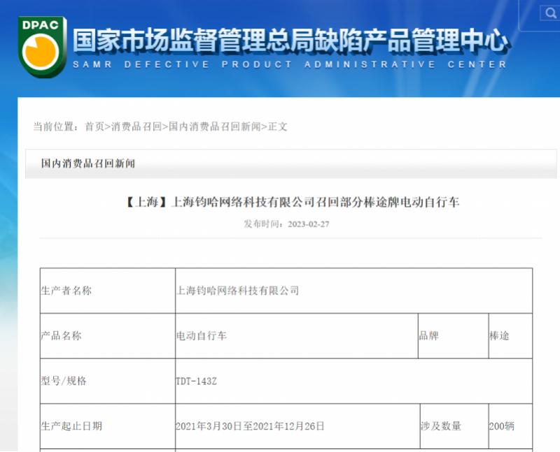The width and height of the screenshot is (560, 452).
Task: Click the production date range cell
Action: (297, 426)
